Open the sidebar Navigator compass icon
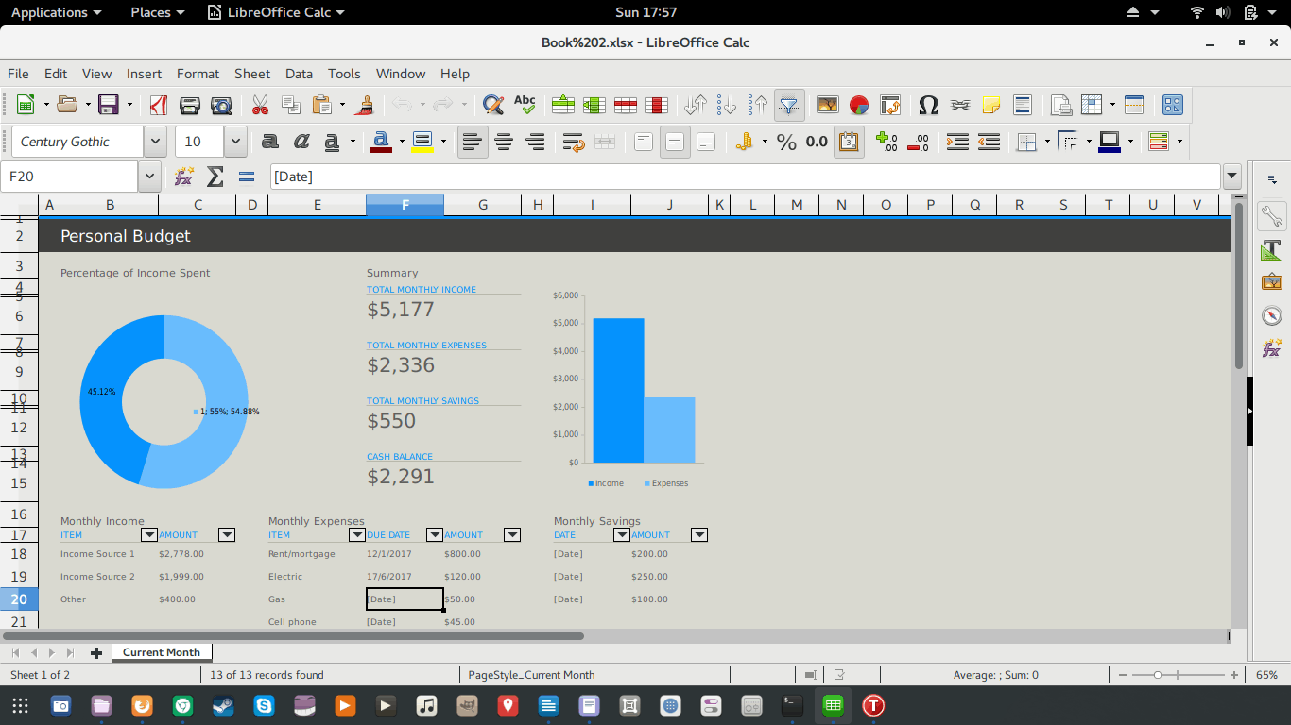1291x725 pixels. 1272,315
